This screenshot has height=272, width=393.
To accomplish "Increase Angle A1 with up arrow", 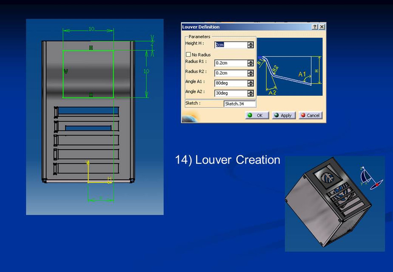I will point(251,82).
